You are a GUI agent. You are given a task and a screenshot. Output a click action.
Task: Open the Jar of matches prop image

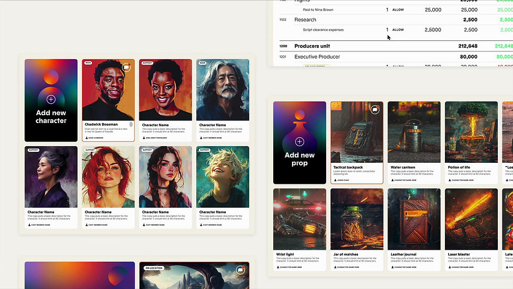[357, 219]
